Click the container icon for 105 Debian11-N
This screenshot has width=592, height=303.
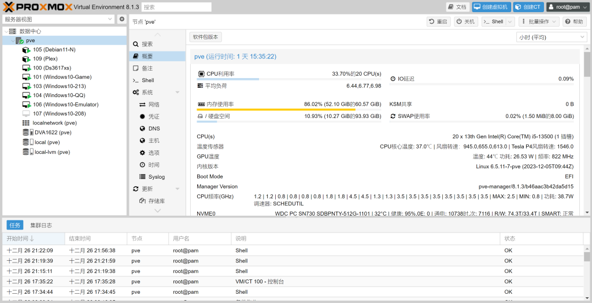(26, 50)
